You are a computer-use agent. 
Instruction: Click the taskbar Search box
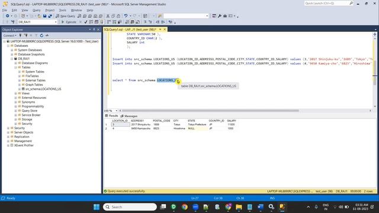click(x=130, y=207)
